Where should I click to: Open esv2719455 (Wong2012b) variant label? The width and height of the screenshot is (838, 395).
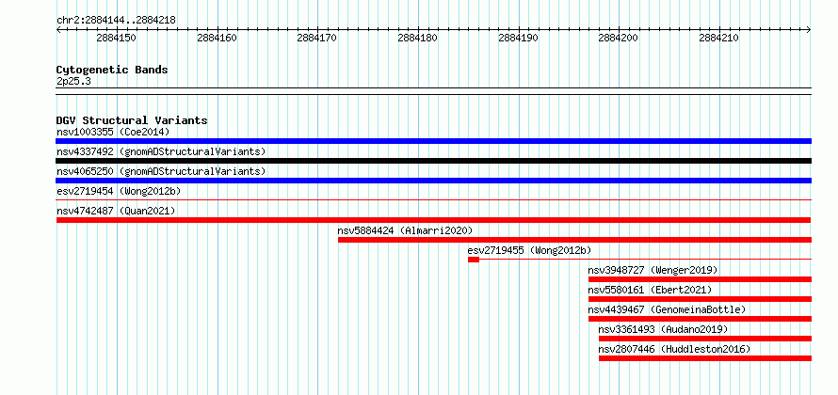click(529, 250)
